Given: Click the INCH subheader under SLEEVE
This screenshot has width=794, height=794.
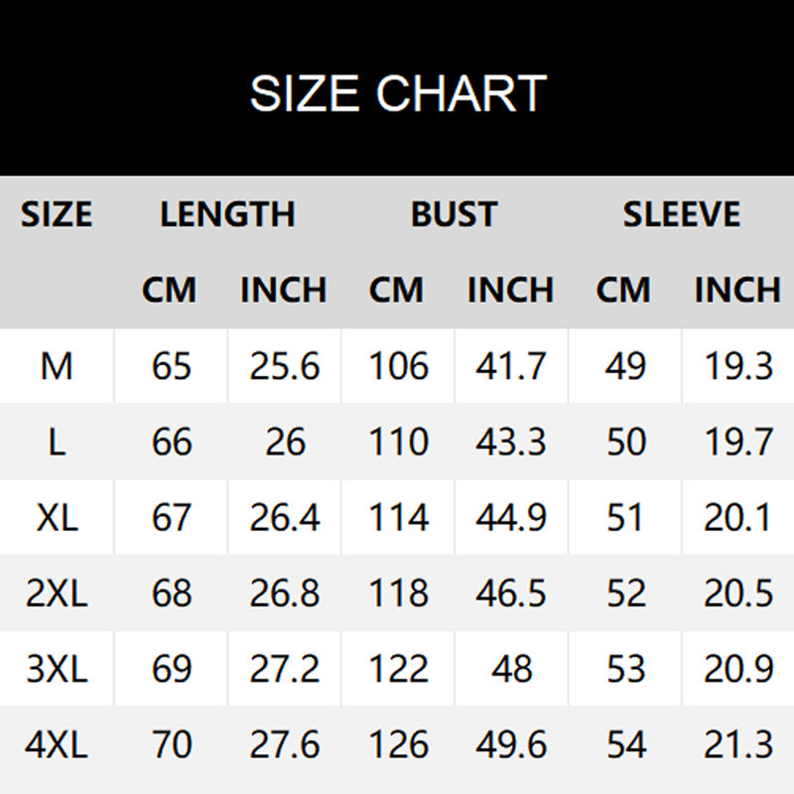Looking at the screenshot, I should pyautogui.click(x=737, y=290).
